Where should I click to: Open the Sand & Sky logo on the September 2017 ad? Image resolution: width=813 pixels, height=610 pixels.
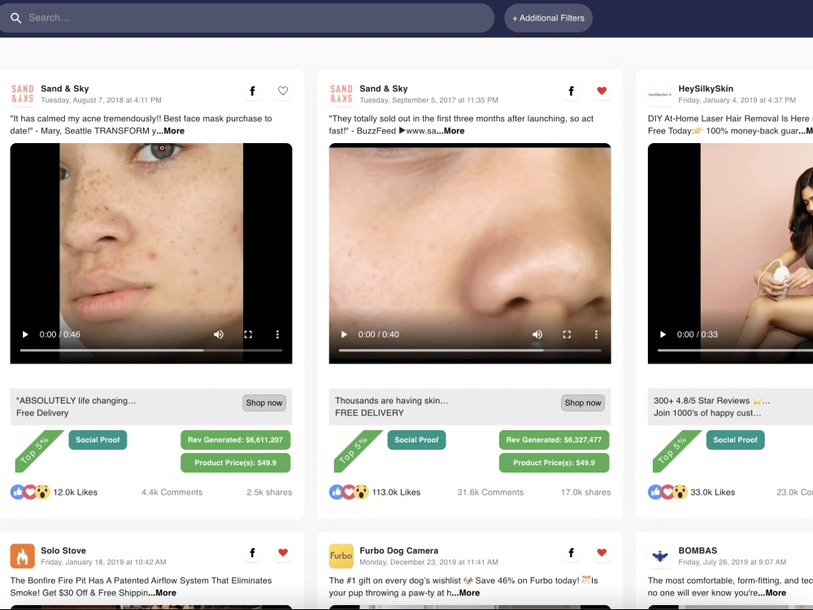[341, 94]
